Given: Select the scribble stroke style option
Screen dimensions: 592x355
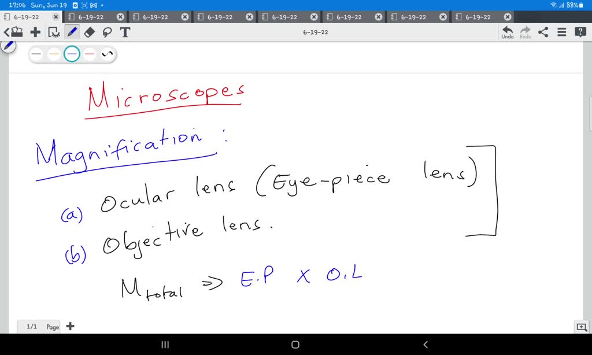Looking at the screenshot, I should 108,54.
